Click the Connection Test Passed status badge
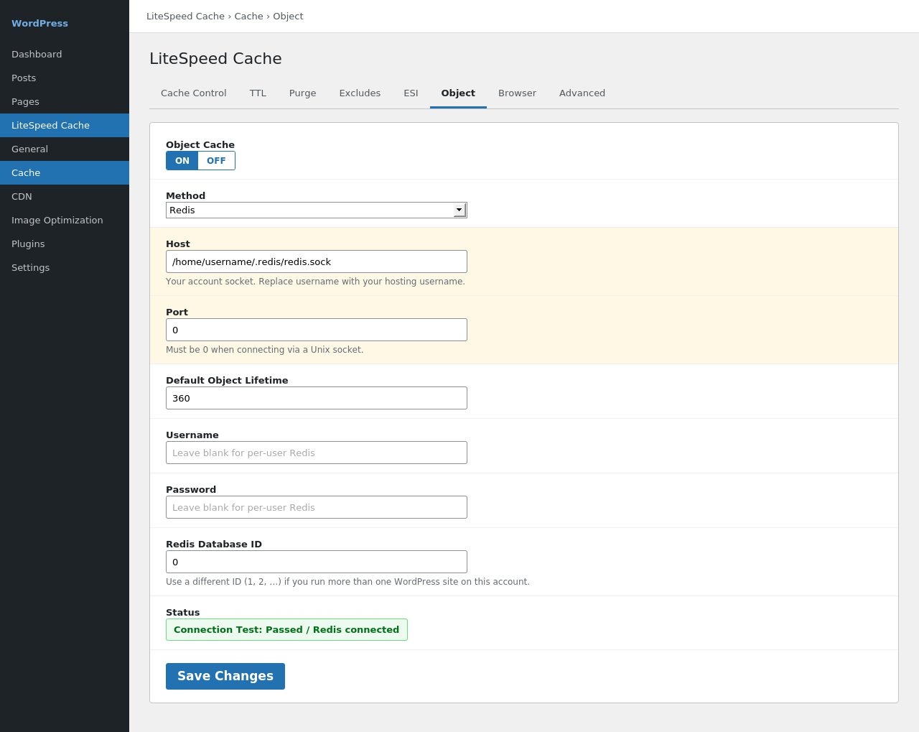 click(x=286, y=629)
